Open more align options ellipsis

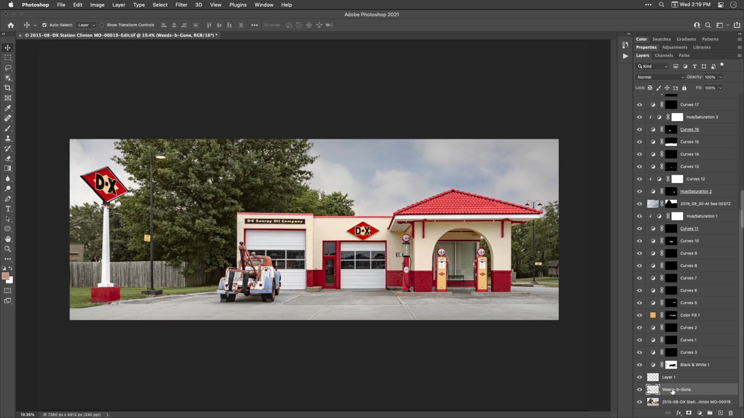pyautogui.click(x=255, y=25)
